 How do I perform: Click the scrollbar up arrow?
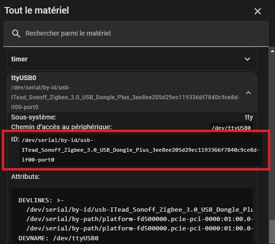click(272, 51)
